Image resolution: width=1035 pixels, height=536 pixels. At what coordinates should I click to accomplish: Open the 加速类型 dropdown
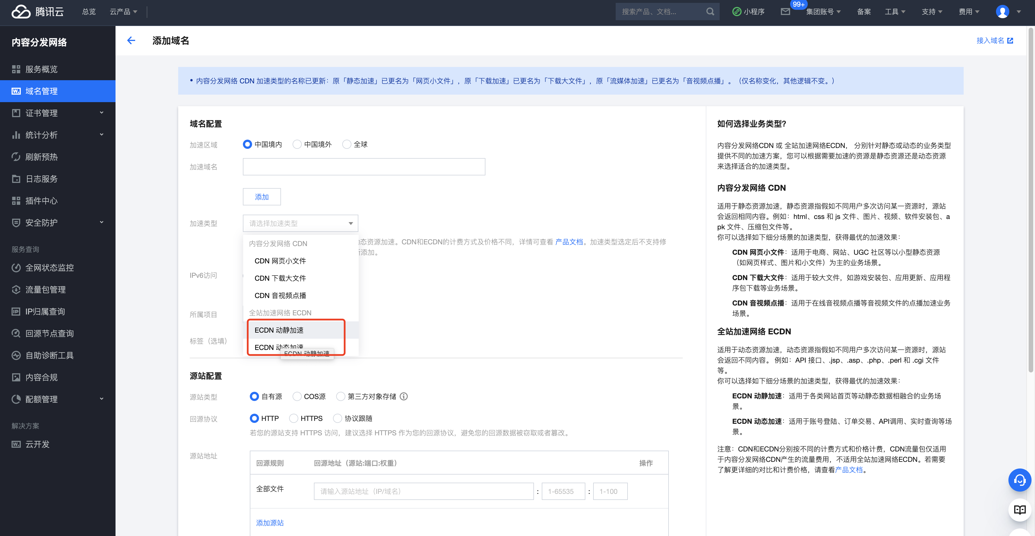point(300,223)
